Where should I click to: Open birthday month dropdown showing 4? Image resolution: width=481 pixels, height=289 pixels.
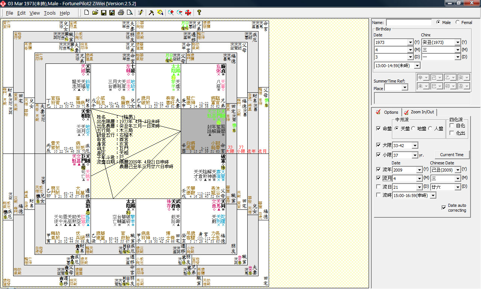pyautogui.click(x=410, y=50)
